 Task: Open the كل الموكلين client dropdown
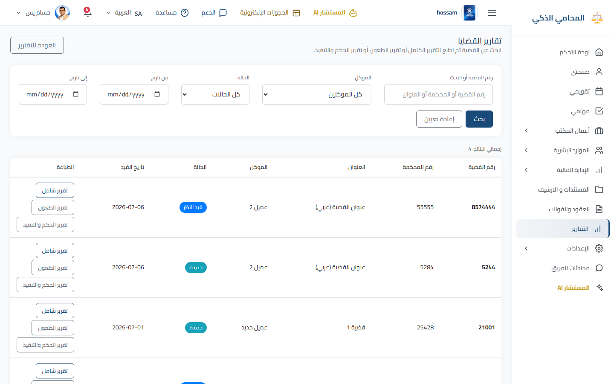(317, 94)
